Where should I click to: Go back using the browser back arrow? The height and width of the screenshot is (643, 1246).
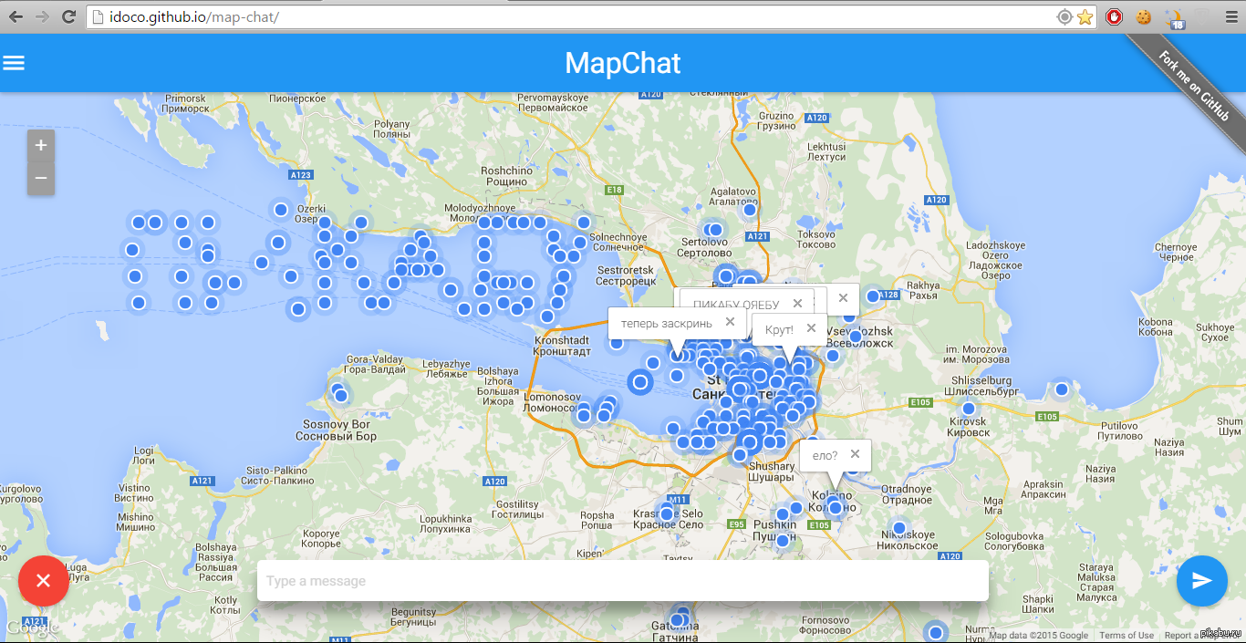coord(16,16)
